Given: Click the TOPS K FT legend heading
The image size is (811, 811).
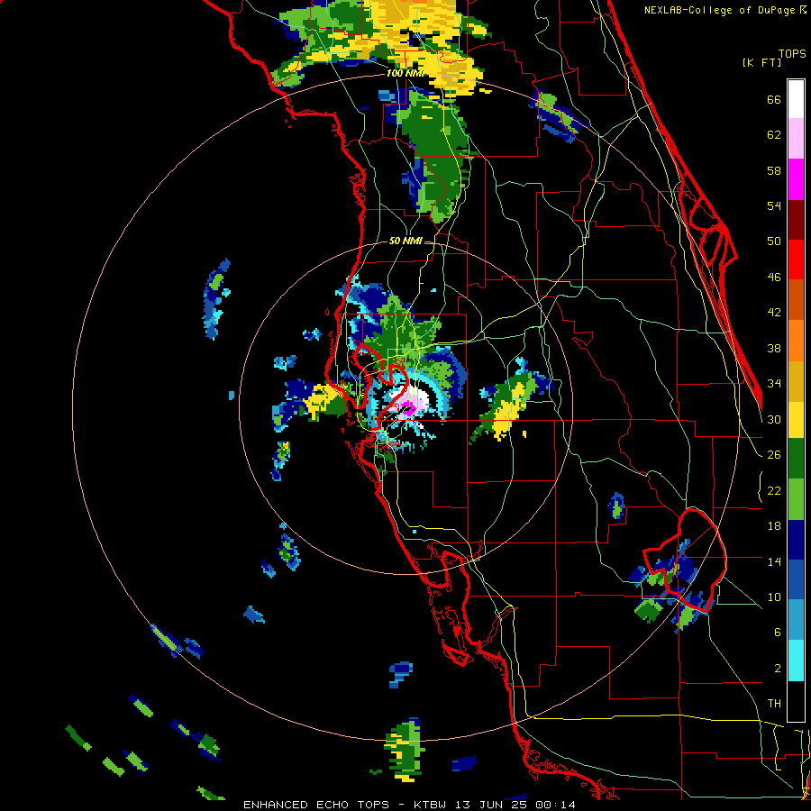Looking at the screenshot, I should pos(774,59).
